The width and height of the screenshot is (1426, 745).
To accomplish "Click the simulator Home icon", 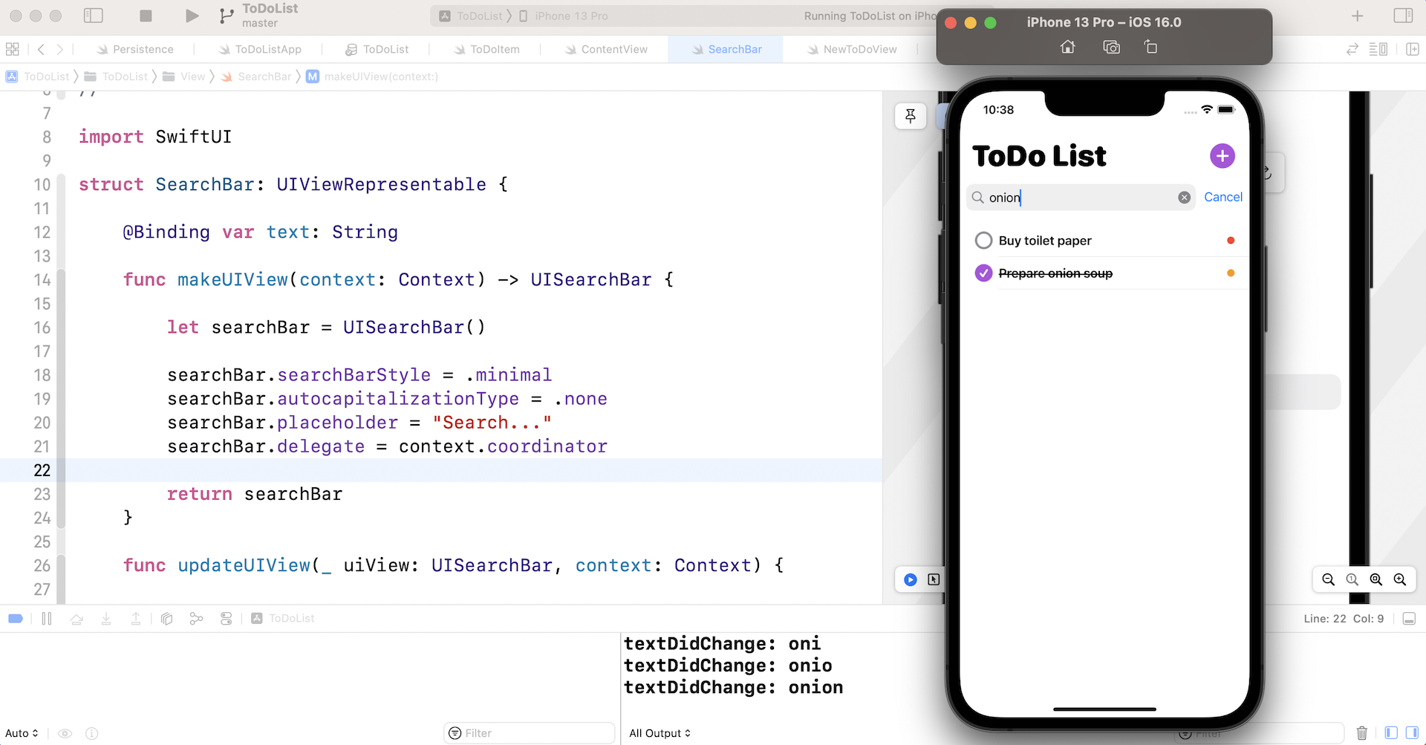I will click(x=1067, y=48).
